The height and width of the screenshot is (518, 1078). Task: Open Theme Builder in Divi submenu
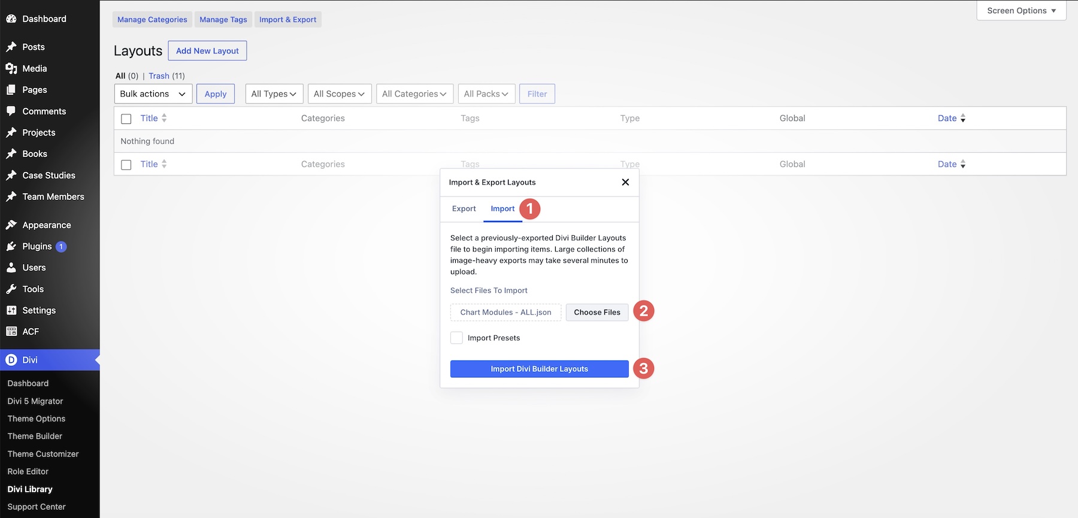35,436
